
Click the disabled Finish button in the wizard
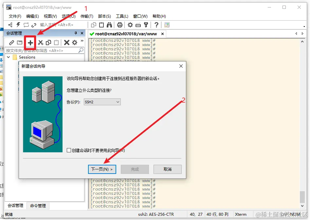tap(135, 169)
